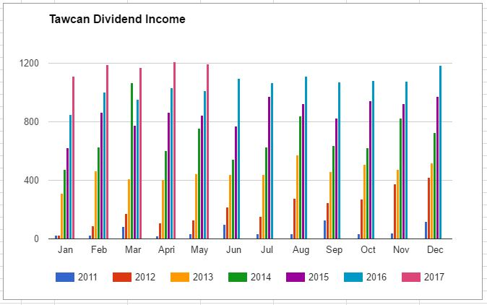Click the pink 2017 bar for January
Viewport: 487px width, 305px height.
[73, 158]
